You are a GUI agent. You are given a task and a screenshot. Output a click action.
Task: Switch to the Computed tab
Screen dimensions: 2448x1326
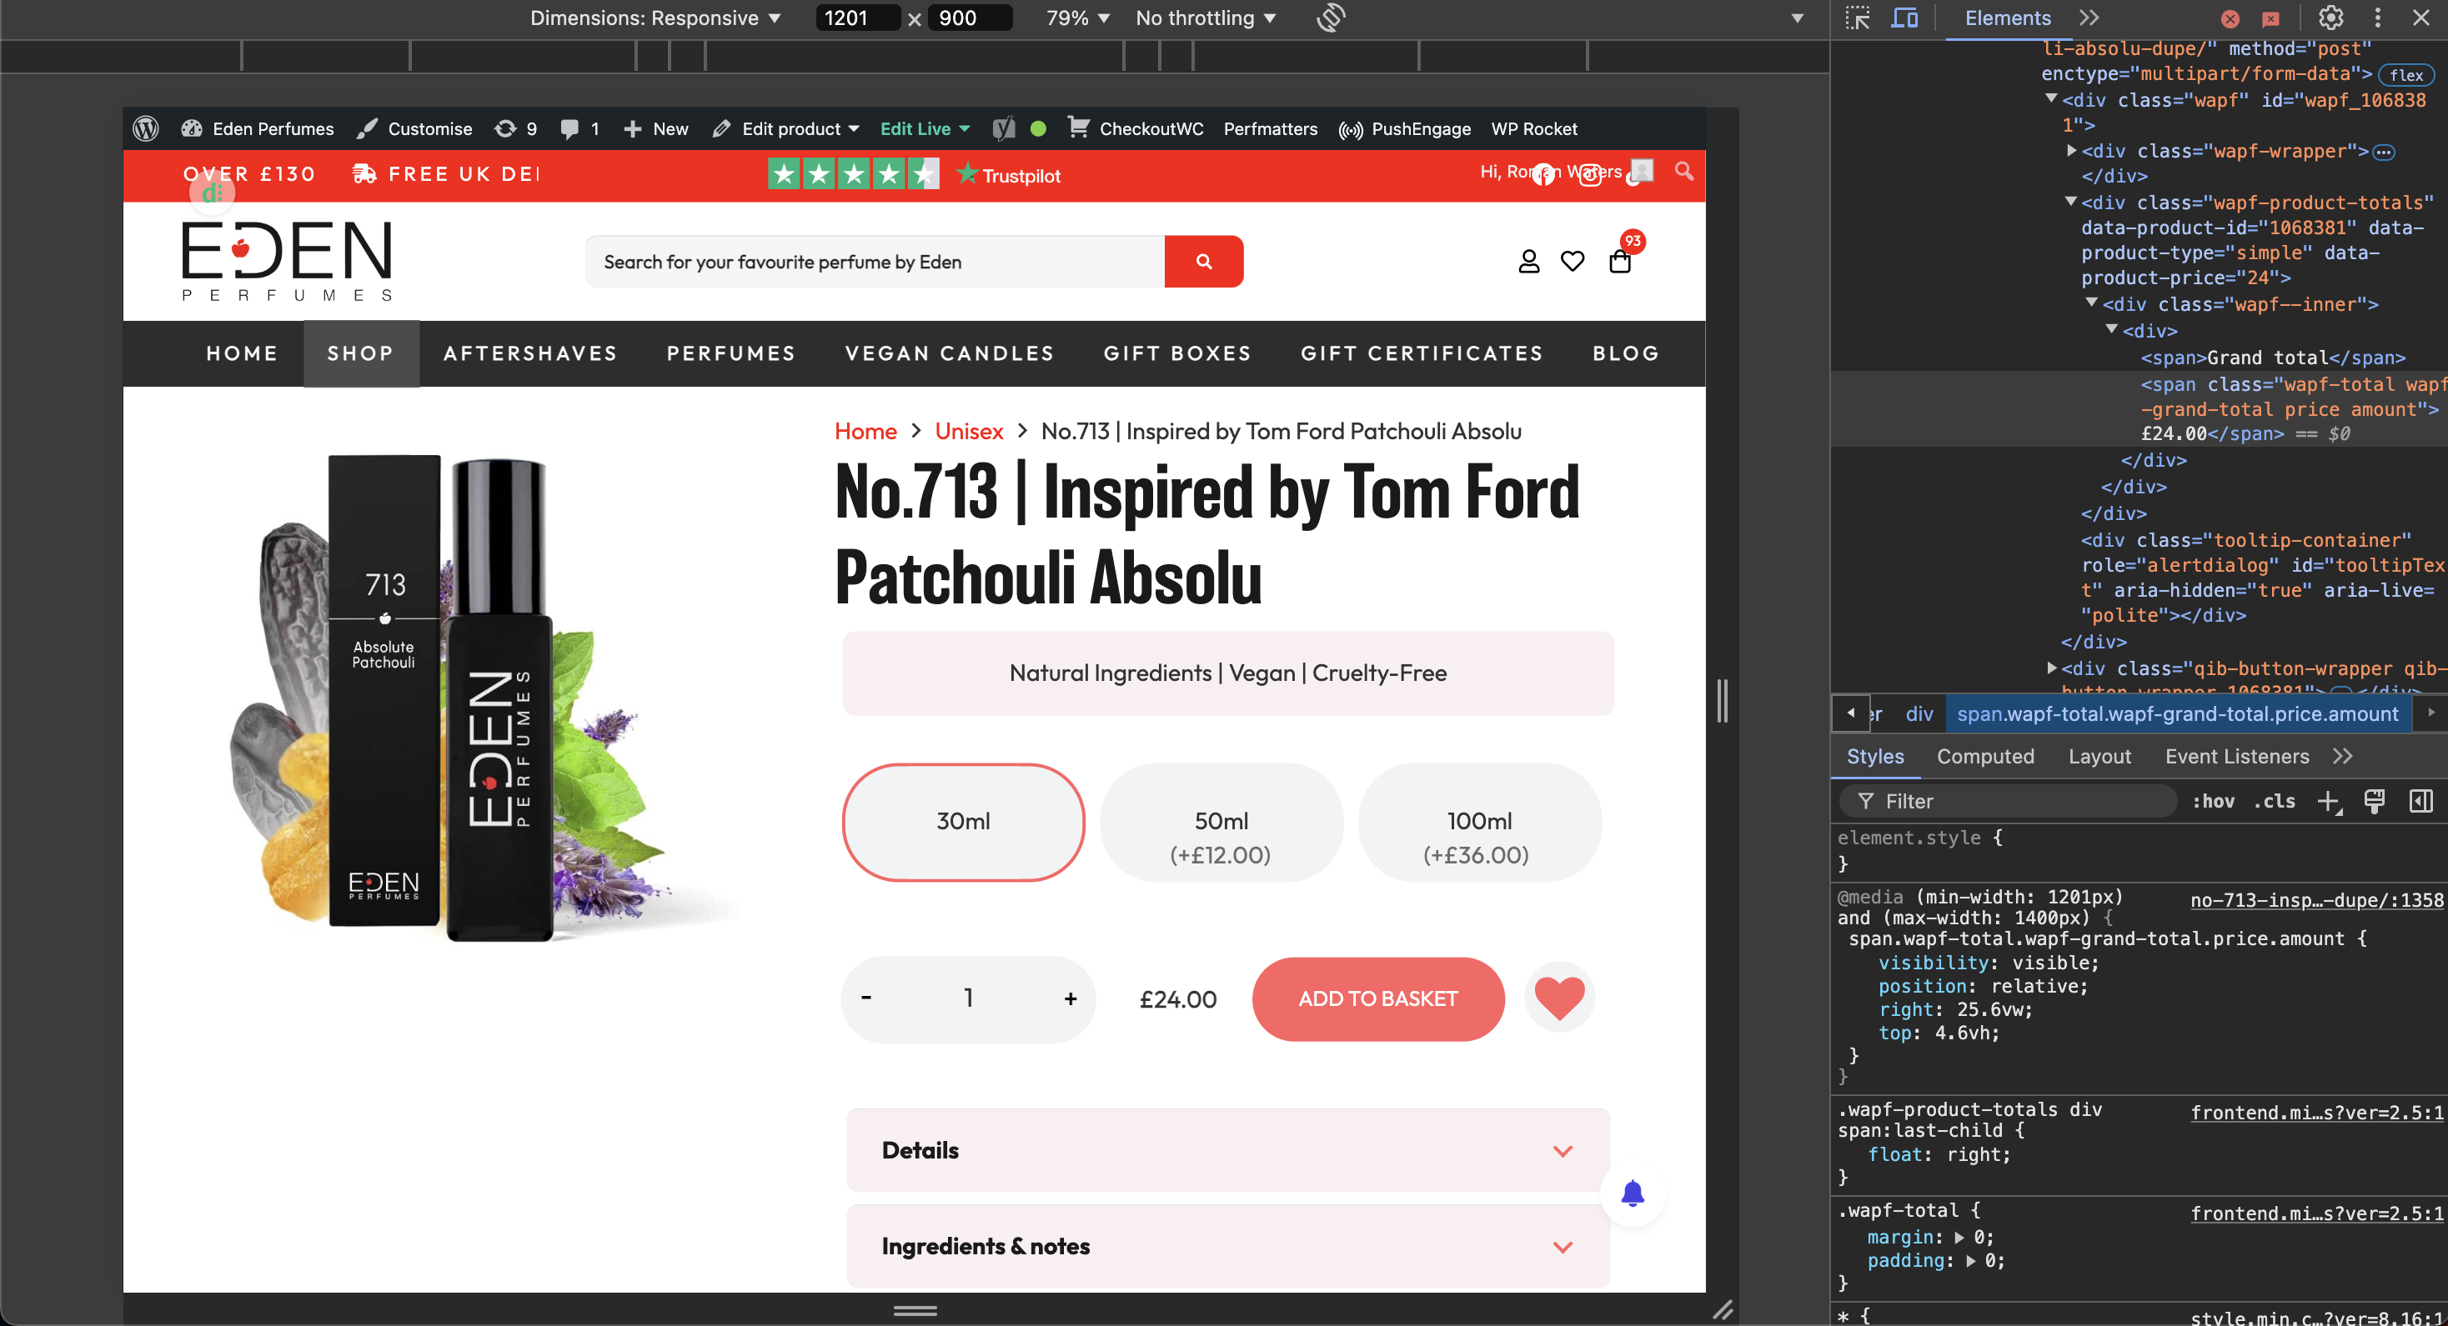pos(1985,756)
